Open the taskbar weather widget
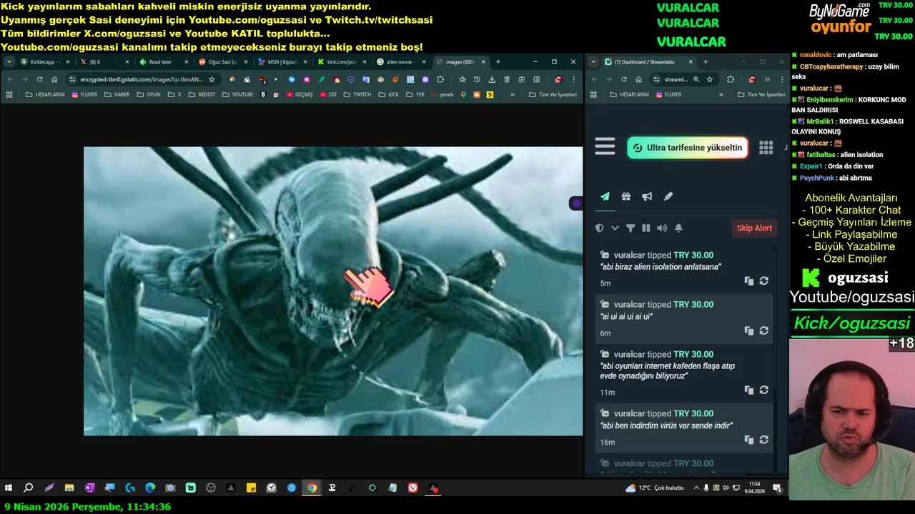This screenshot has width=915, height=514. (x=655, y=488)
